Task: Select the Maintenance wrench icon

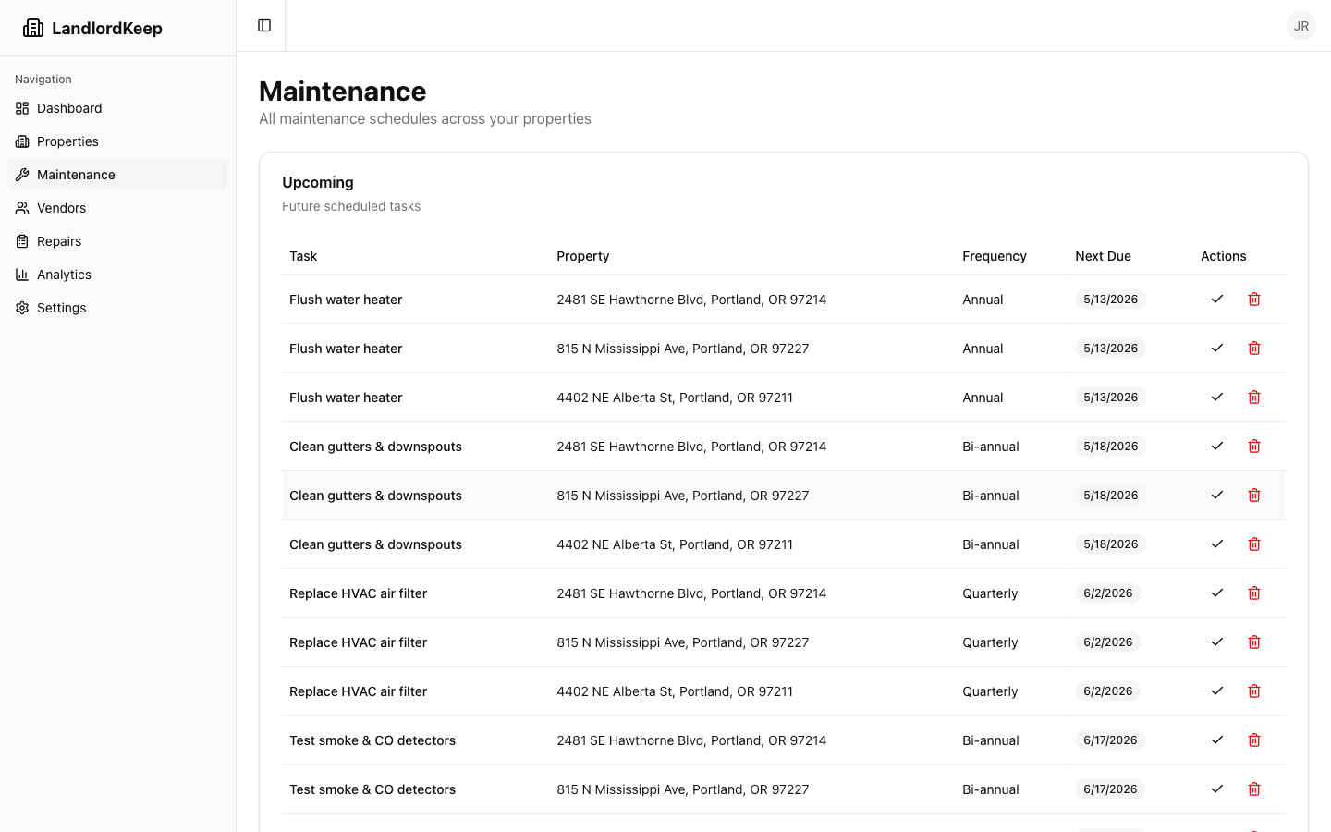Action: (21, 175)
